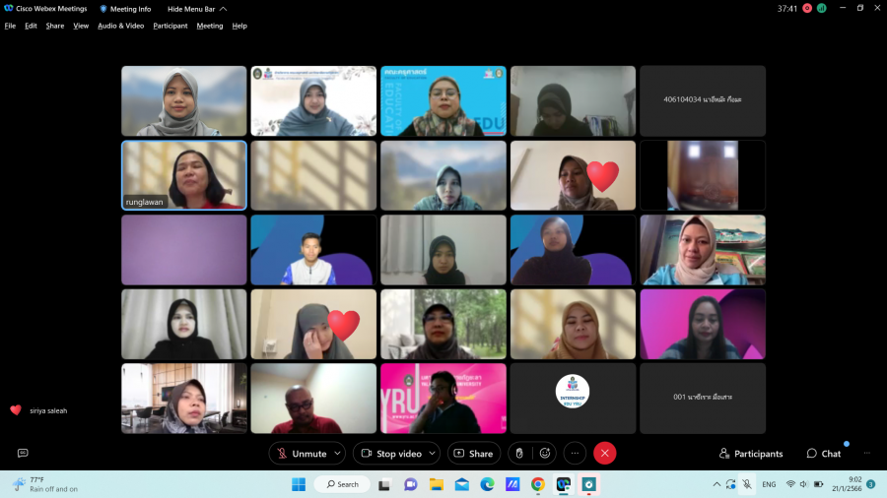Toggle the Participants panel

pos(751,454)
